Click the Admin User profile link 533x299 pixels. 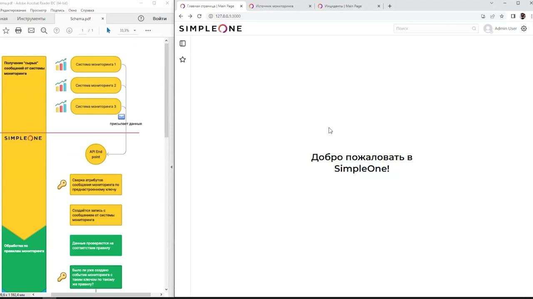tap(505, 28)
